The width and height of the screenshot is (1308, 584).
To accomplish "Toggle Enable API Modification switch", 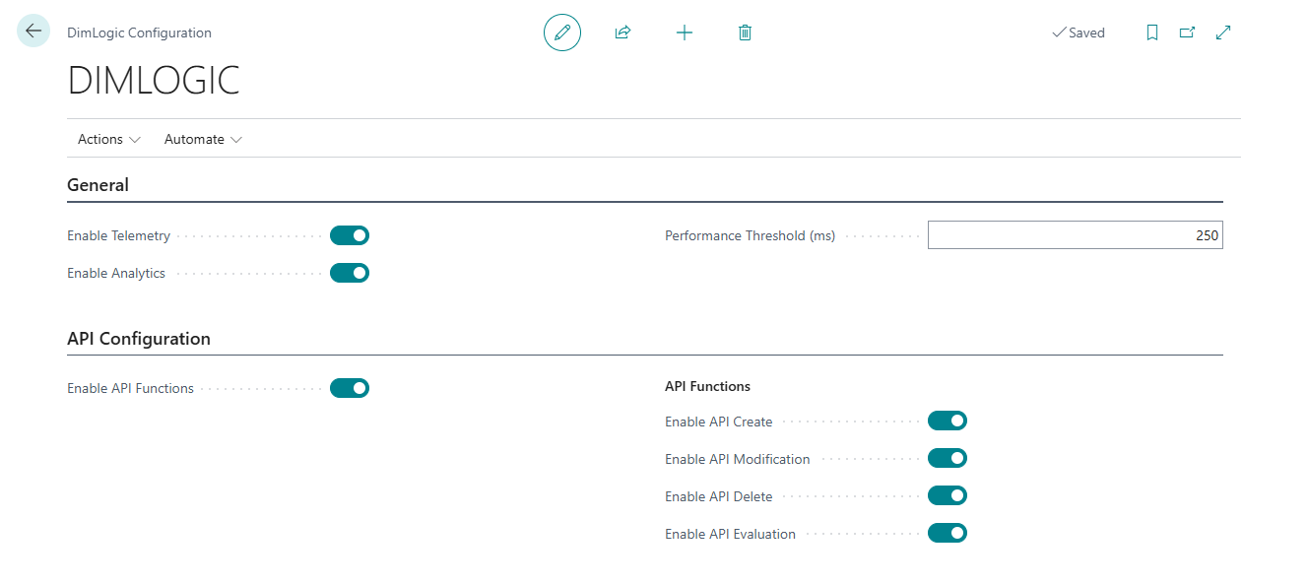I will 948,459.
